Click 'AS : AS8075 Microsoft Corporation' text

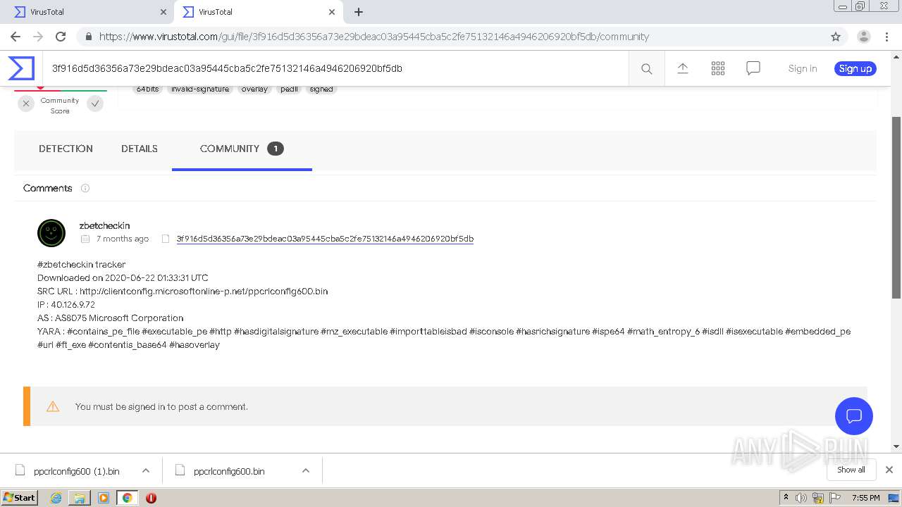pyautogui.click(x=111, y=318)
